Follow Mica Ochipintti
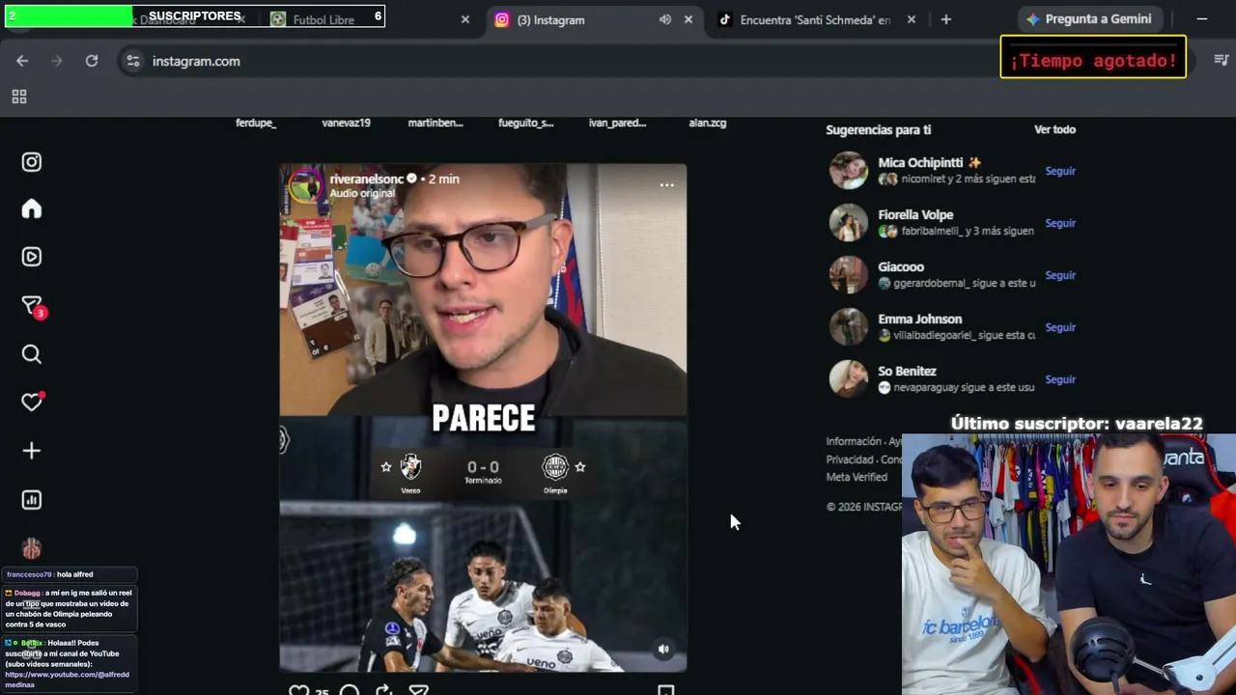The image size is (1236, 695). (x=1060, y=171)
